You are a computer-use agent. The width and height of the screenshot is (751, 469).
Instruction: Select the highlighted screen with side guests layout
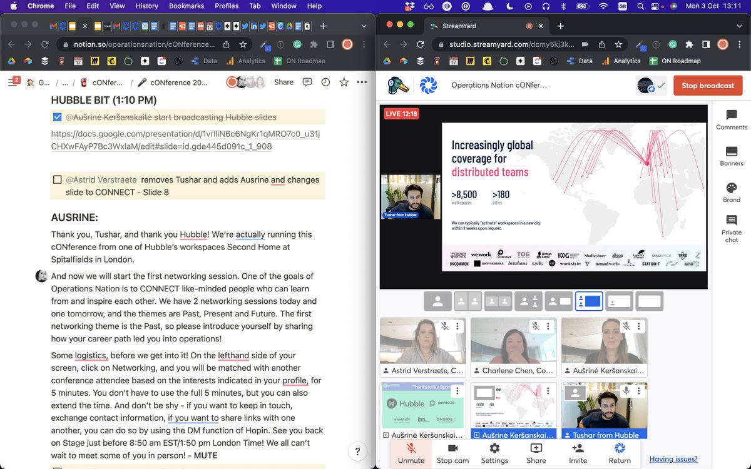(x=589, y=301)
